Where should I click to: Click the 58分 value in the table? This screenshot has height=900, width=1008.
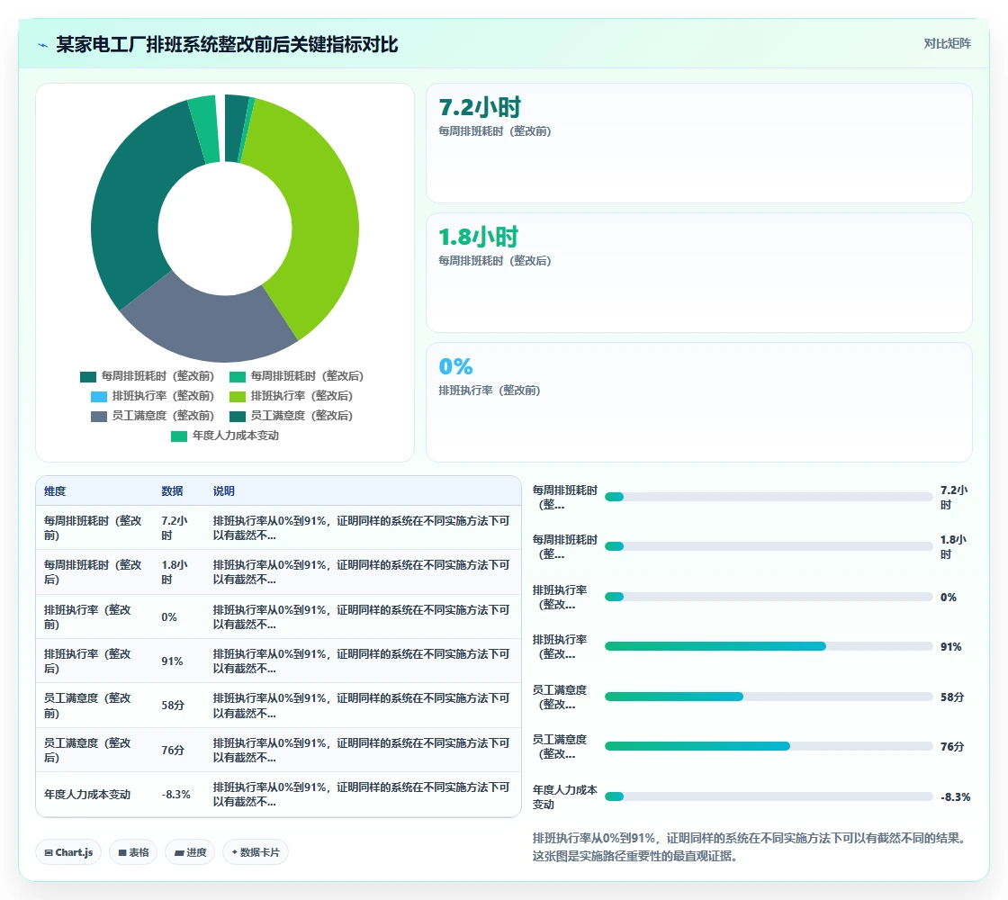coord(173,706)
